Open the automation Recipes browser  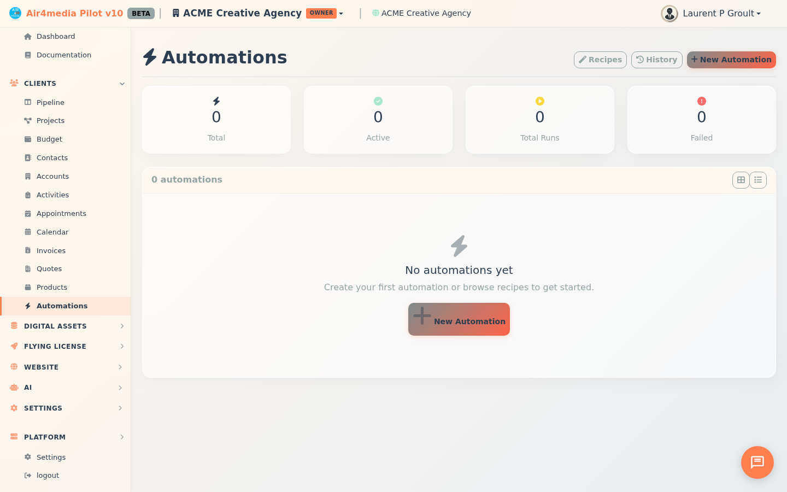click(x=600, y=60)
